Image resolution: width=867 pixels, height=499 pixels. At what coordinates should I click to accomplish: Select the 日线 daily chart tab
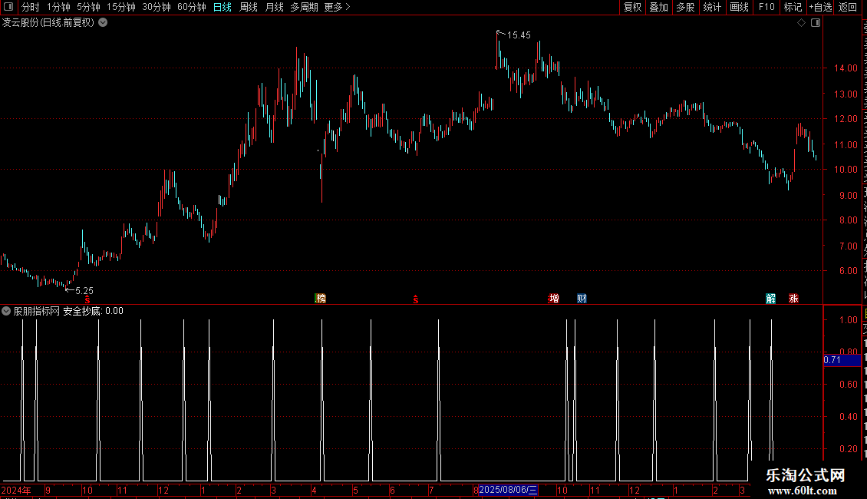tap(223, 7)
